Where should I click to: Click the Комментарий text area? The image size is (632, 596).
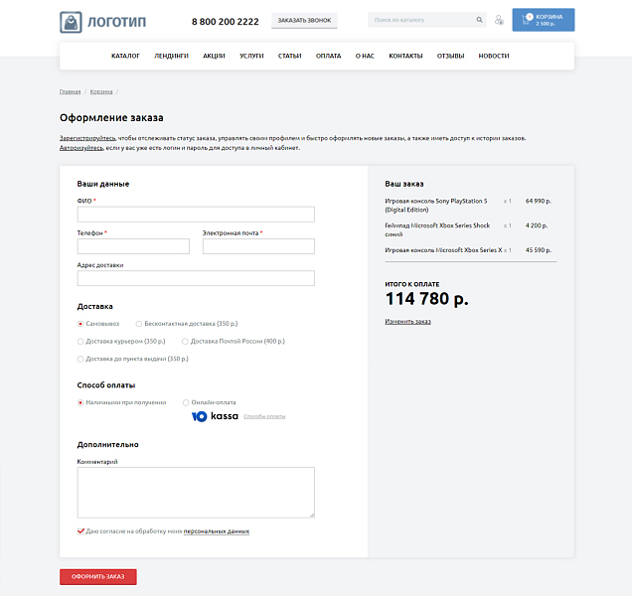point(196,492)
